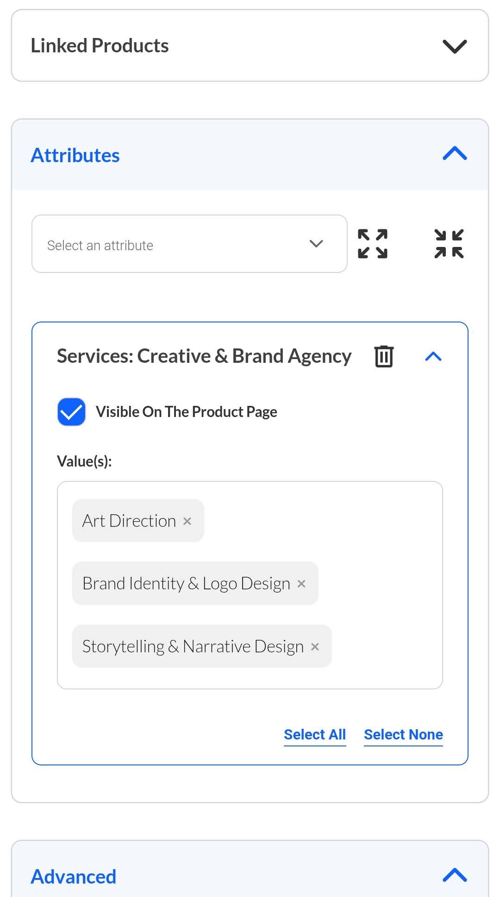Remove Brand Identity & Logo Design tag

pos(301,584)
